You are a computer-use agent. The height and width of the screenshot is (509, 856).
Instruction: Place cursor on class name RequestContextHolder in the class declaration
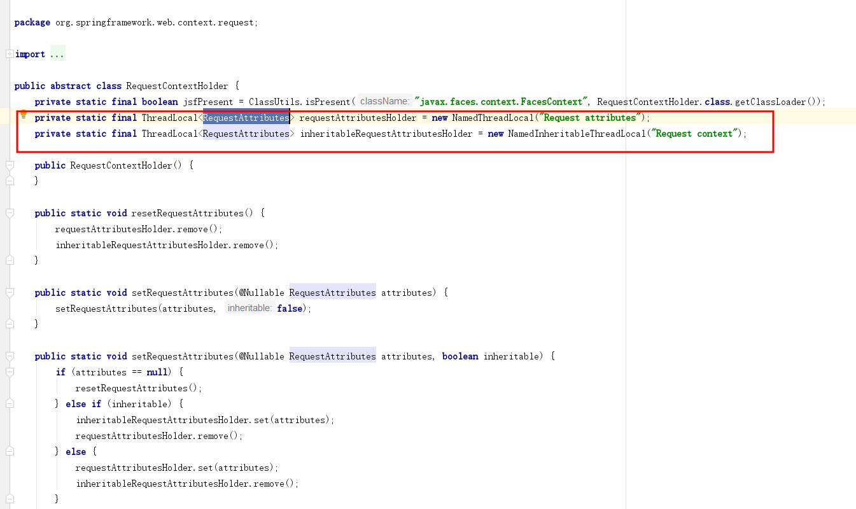click(x=178, y=86)
